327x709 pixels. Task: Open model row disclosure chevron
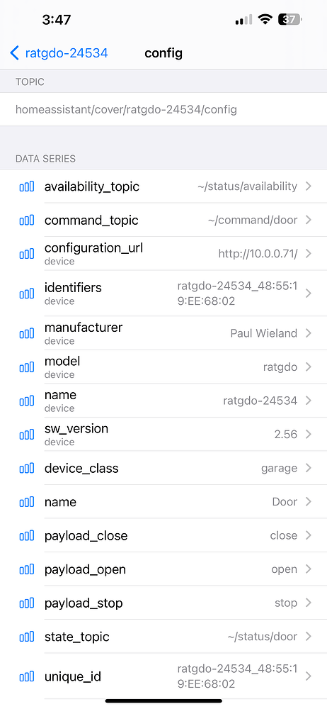click(x=309, y=367)
